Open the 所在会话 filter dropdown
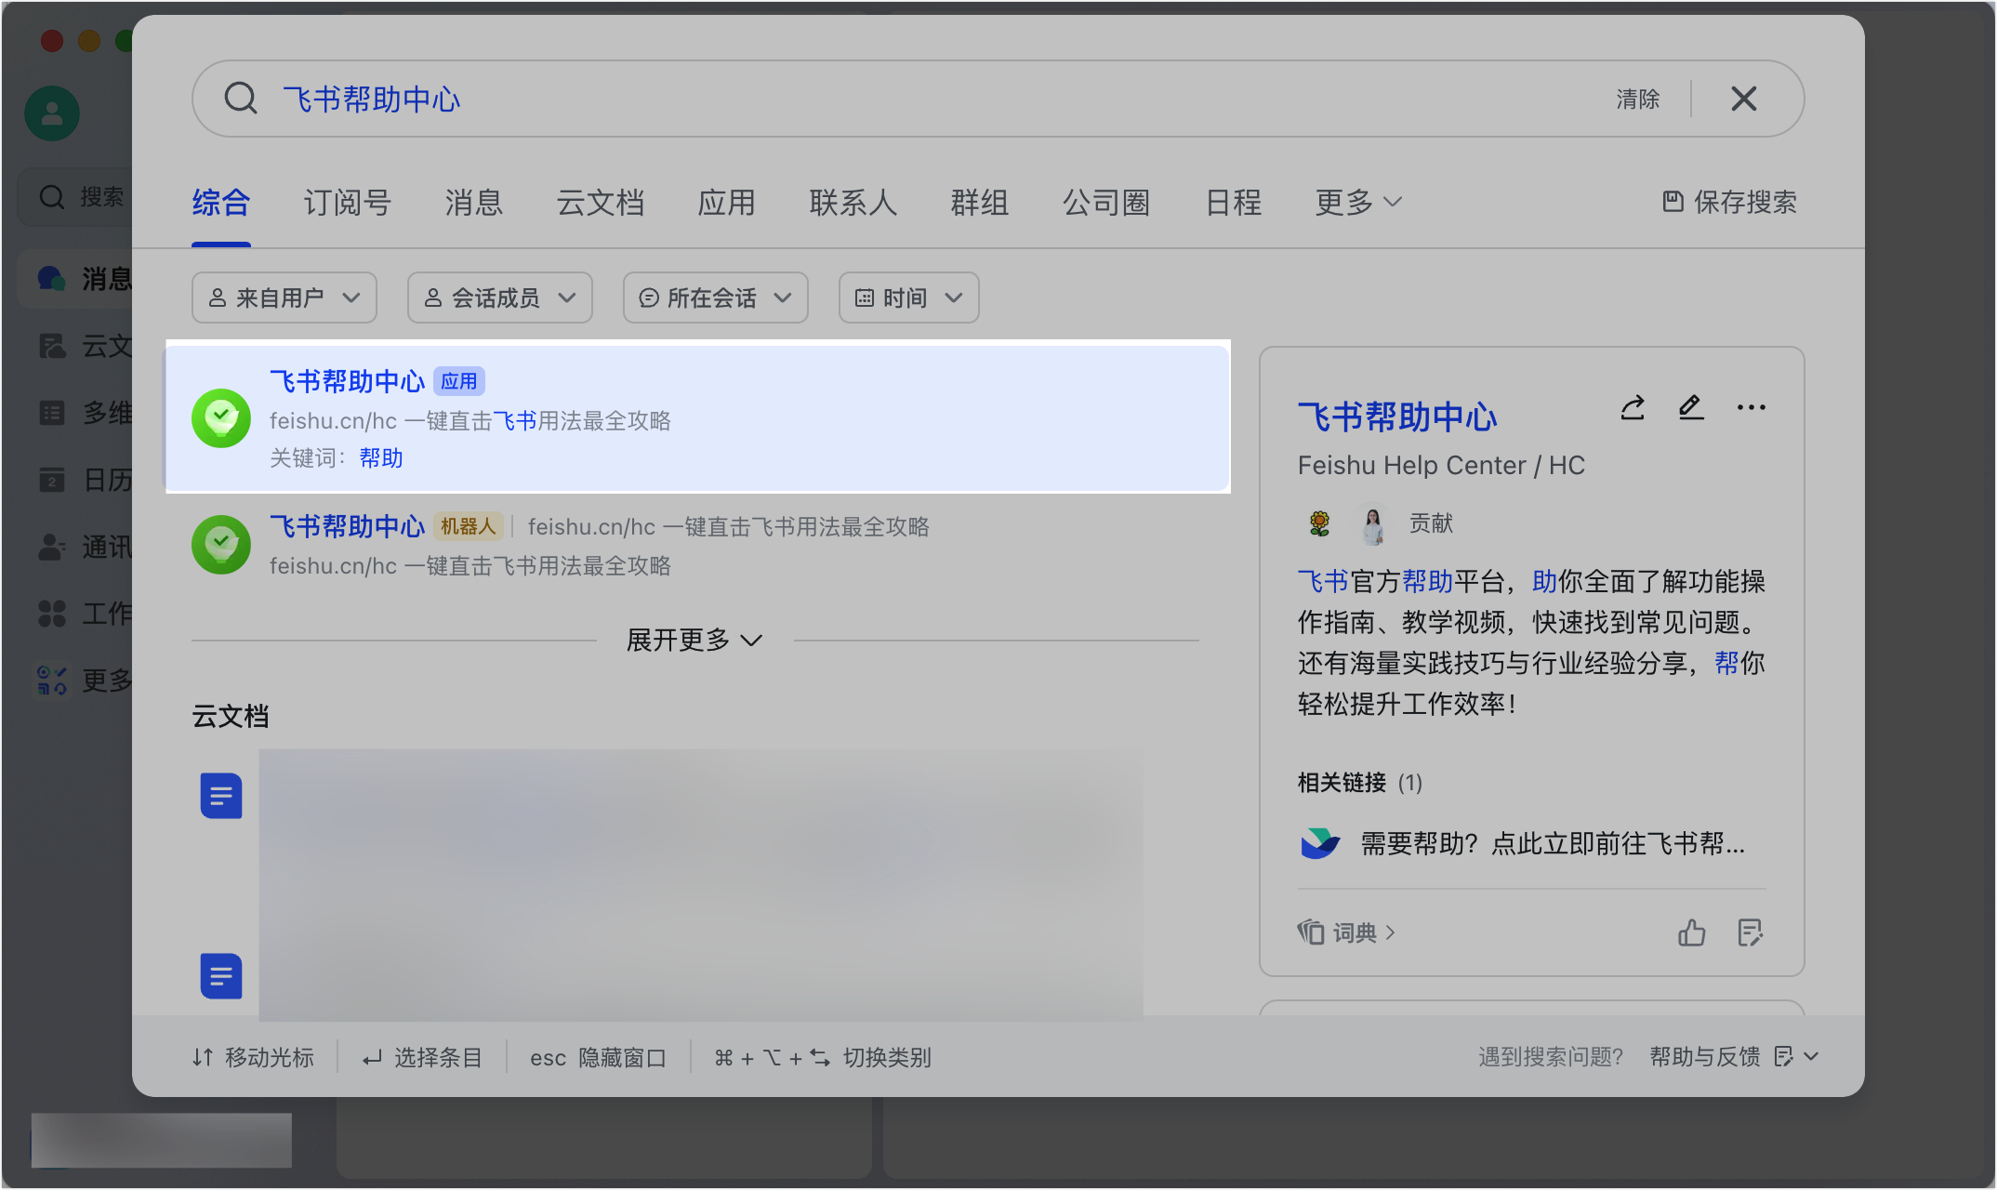Screen dimensions: 1997x1190 click(715, 297)
